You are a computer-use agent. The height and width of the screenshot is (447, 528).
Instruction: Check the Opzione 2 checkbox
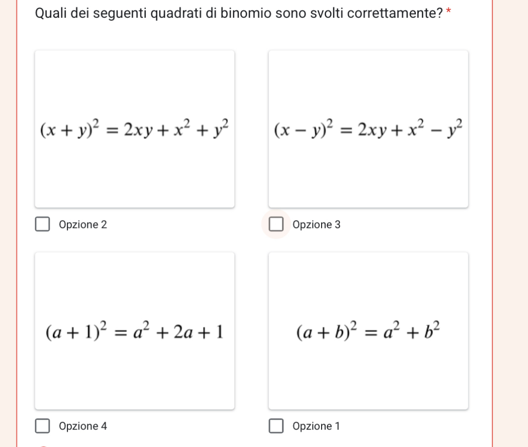click(42, 224)
